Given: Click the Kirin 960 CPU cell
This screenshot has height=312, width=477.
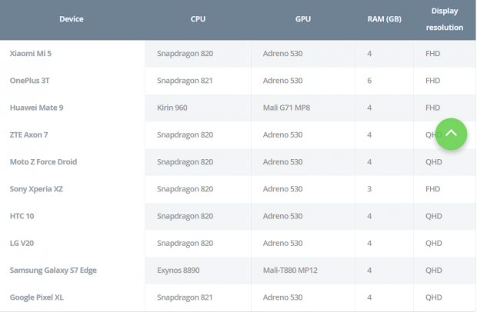Looking at the screenshot, I should [172, 108].
